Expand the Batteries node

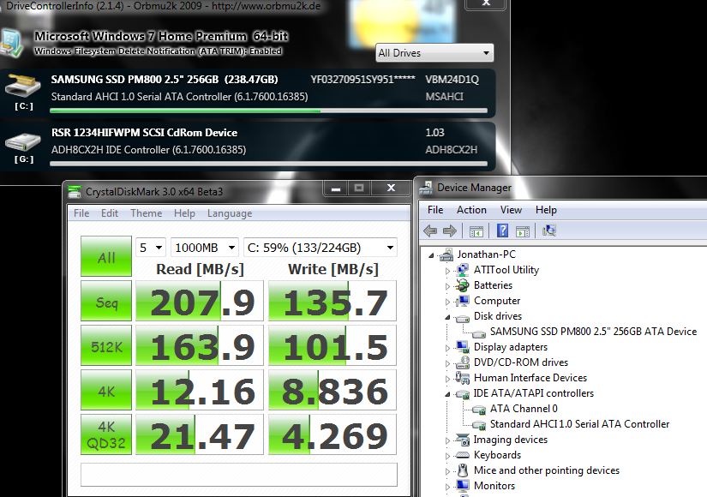[x=447, y=286]
